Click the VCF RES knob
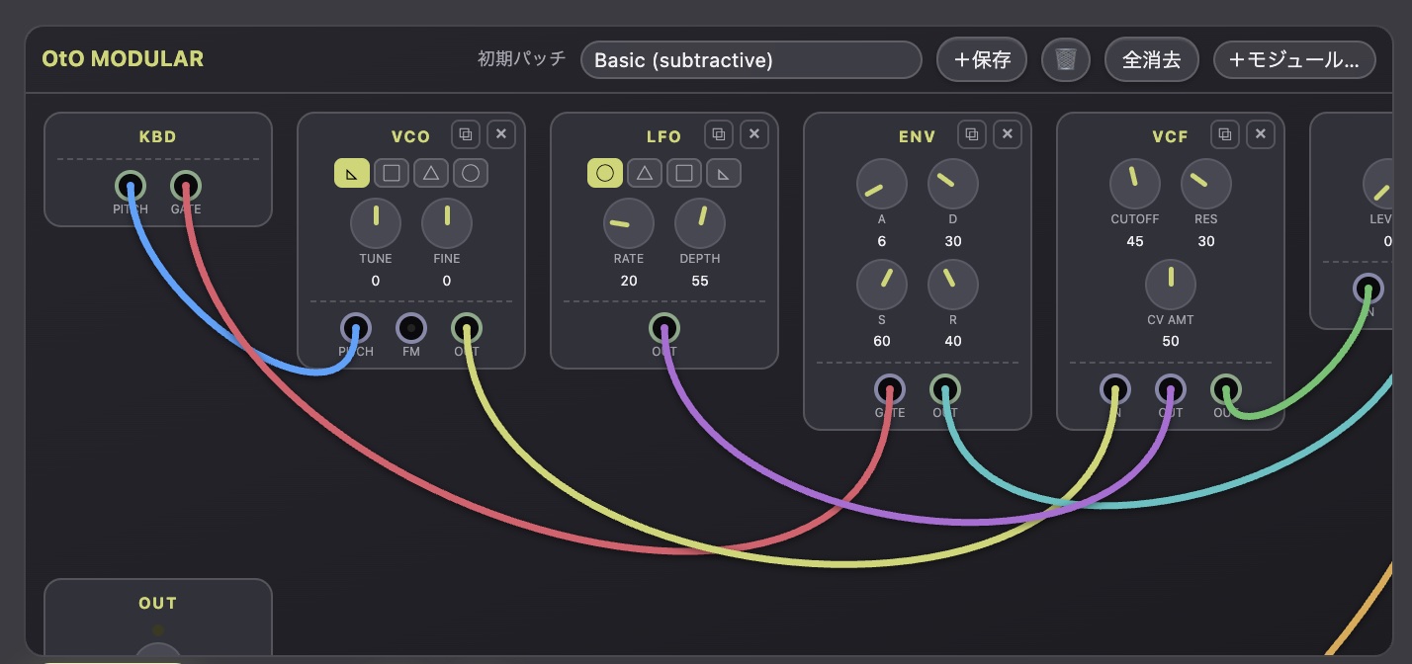 point(1206,184)
